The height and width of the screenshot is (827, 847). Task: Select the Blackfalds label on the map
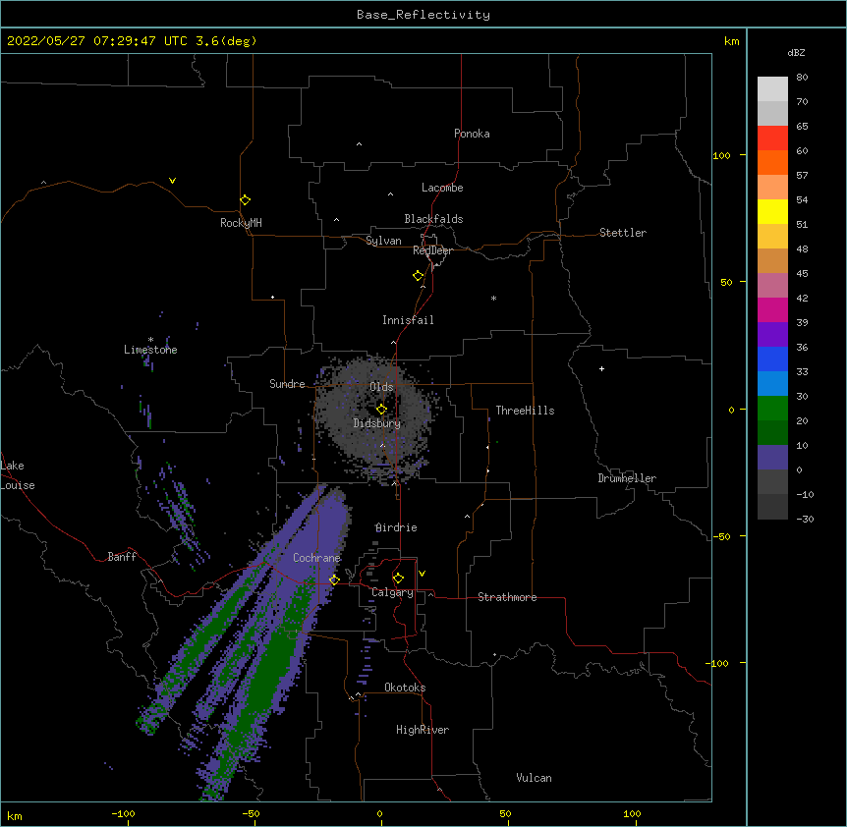click(x=433, y=219)
